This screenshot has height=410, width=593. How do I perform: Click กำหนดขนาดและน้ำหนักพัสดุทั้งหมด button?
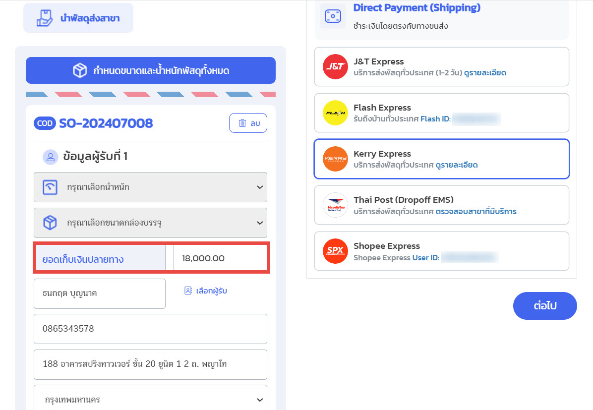(x=151, y=71)
